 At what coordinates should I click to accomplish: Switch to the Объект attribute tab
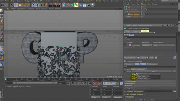tap(145, 31)
